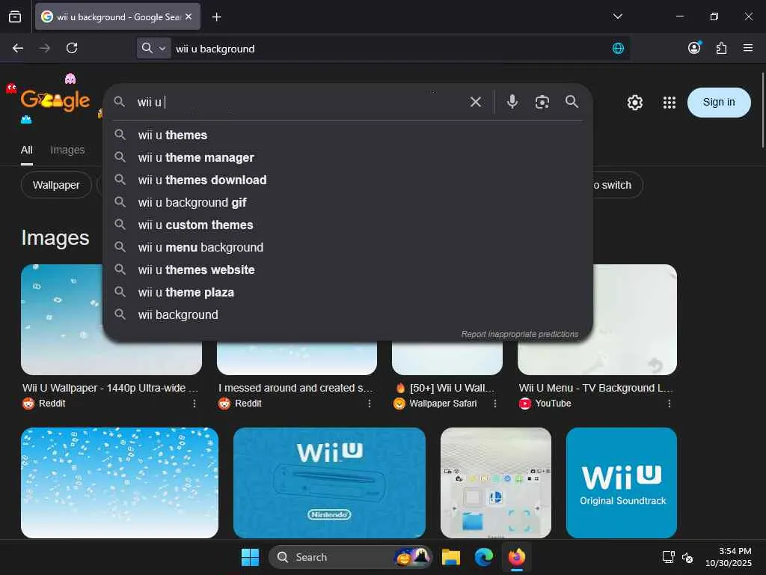766x575 pixels.
Task: Open a new browser tab
Action: pos(216,17)
